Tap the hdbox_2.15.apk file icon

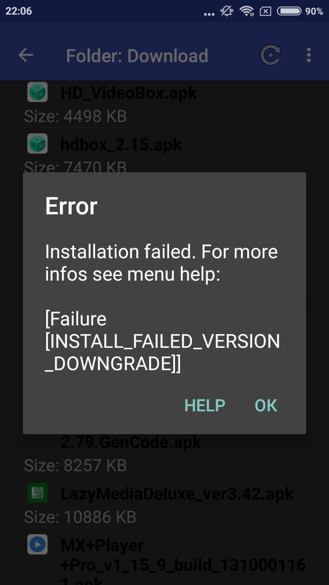point(37,144)
